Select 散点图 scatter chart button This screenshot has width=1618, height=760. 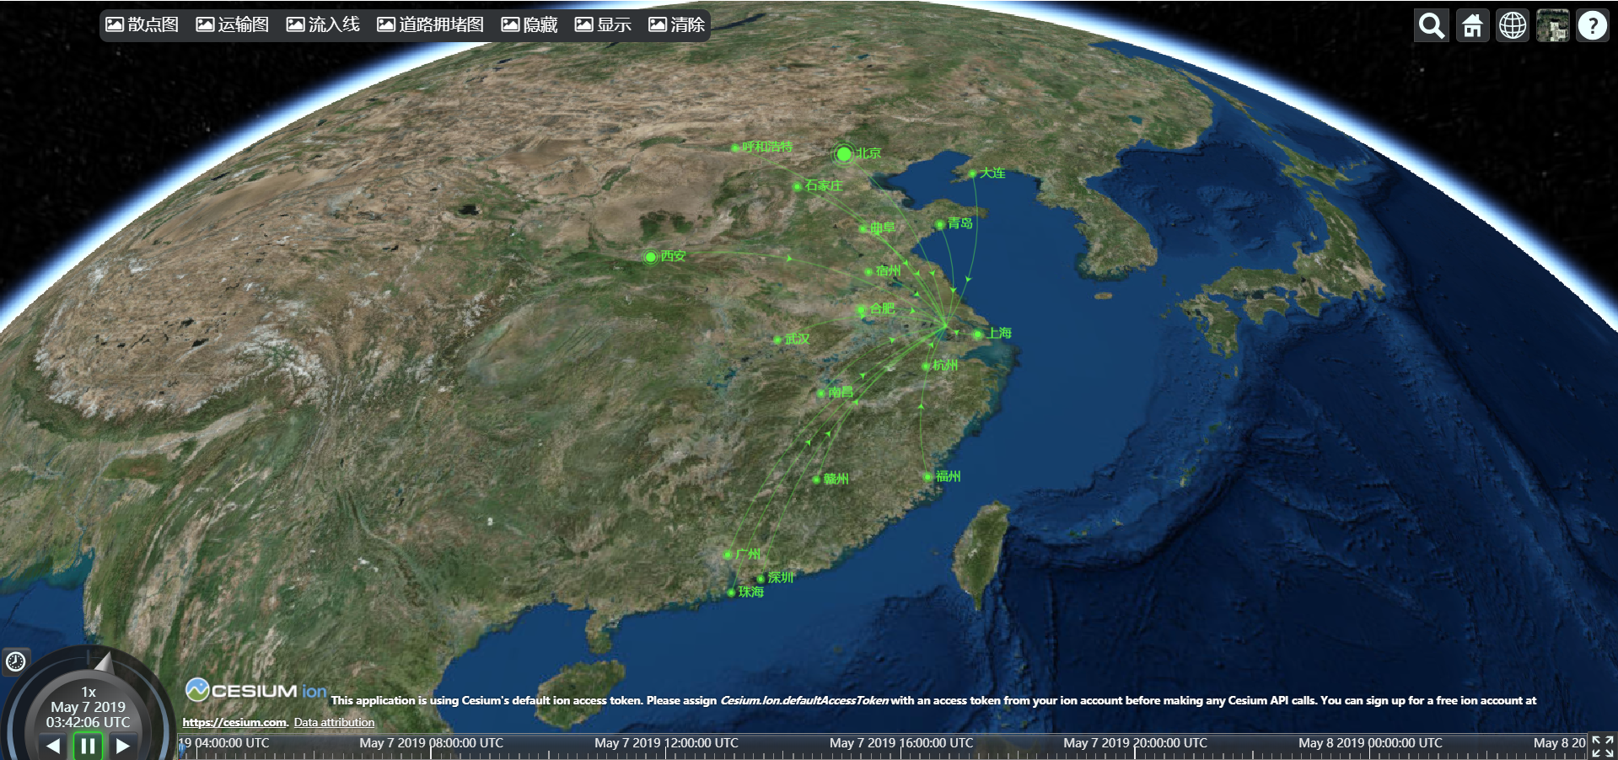point(142,24)
